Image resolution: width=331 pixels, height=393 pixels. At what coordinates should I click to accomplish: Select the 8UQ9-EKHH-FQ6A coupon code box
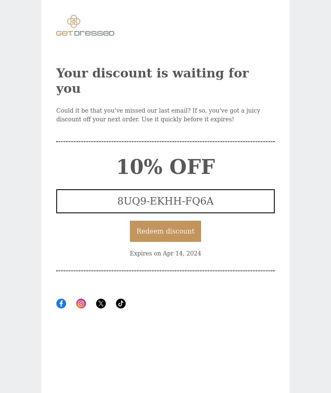pos(165,201)
